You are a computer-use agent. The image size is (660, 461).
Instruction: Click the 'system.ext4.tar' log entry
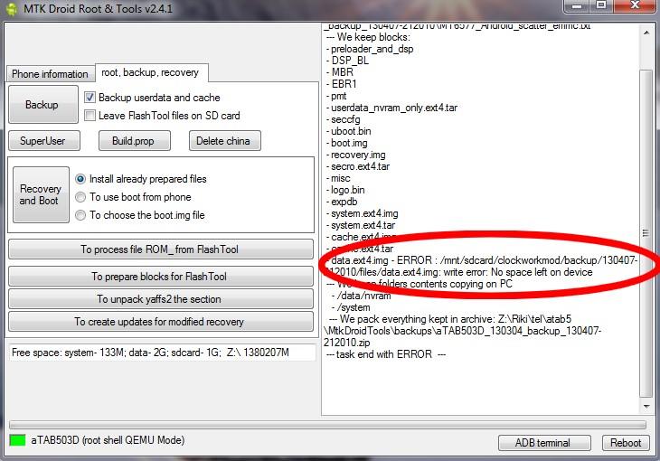tap(363, 226)
